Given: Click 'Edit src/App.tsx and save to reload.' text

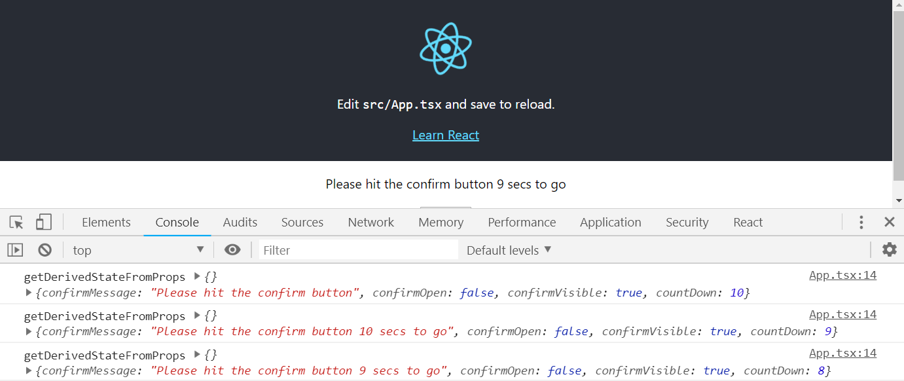Looking at the screenshot, I should point(446,104).
